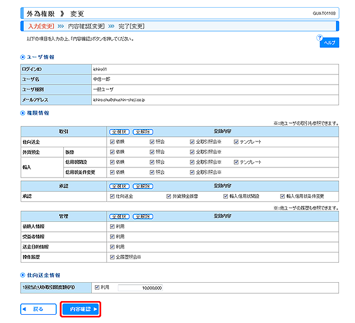This screenshot has width=355, height=323.
Task: Click the 1回当たりの取引限度額(円) label
Action: tap(49, 288)
